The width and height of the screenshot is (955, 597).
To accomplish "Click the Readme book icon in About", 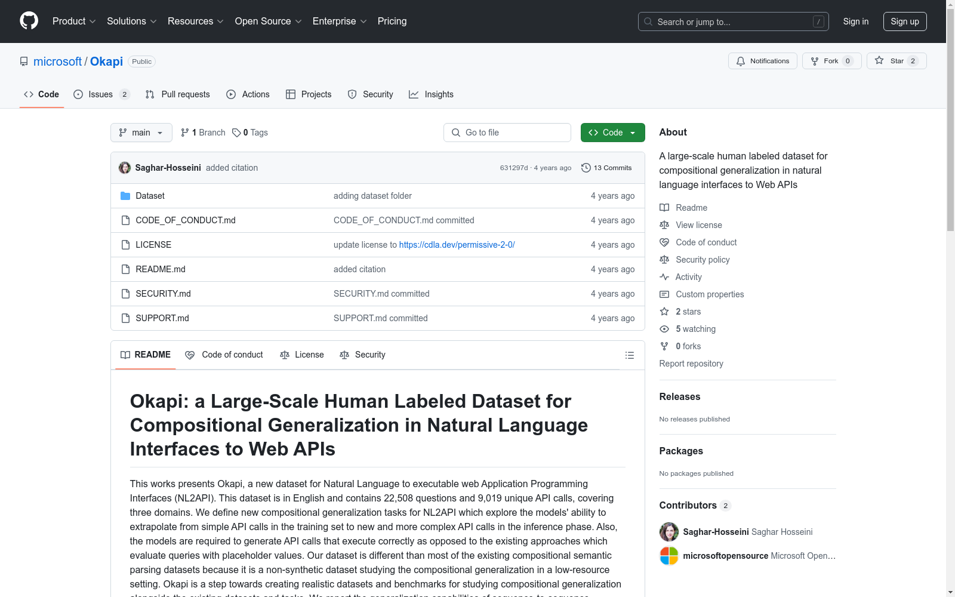I will [664, 208].
